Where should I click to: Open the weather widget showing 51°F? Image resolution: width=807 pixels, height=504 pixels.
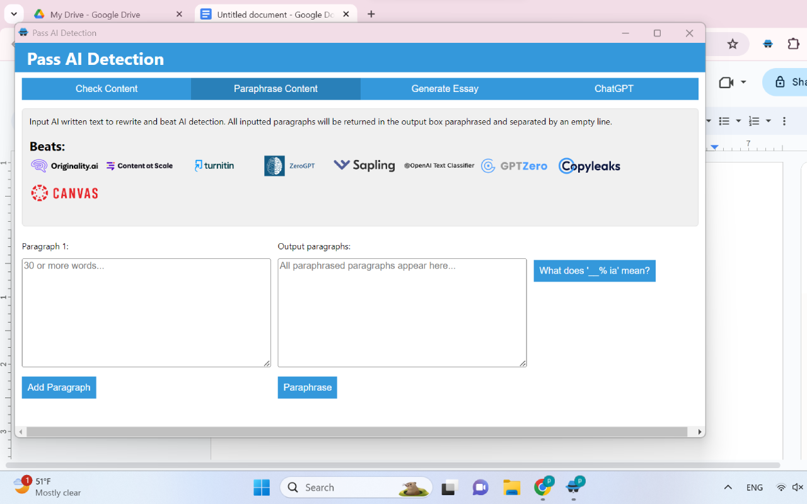(47, 487)
